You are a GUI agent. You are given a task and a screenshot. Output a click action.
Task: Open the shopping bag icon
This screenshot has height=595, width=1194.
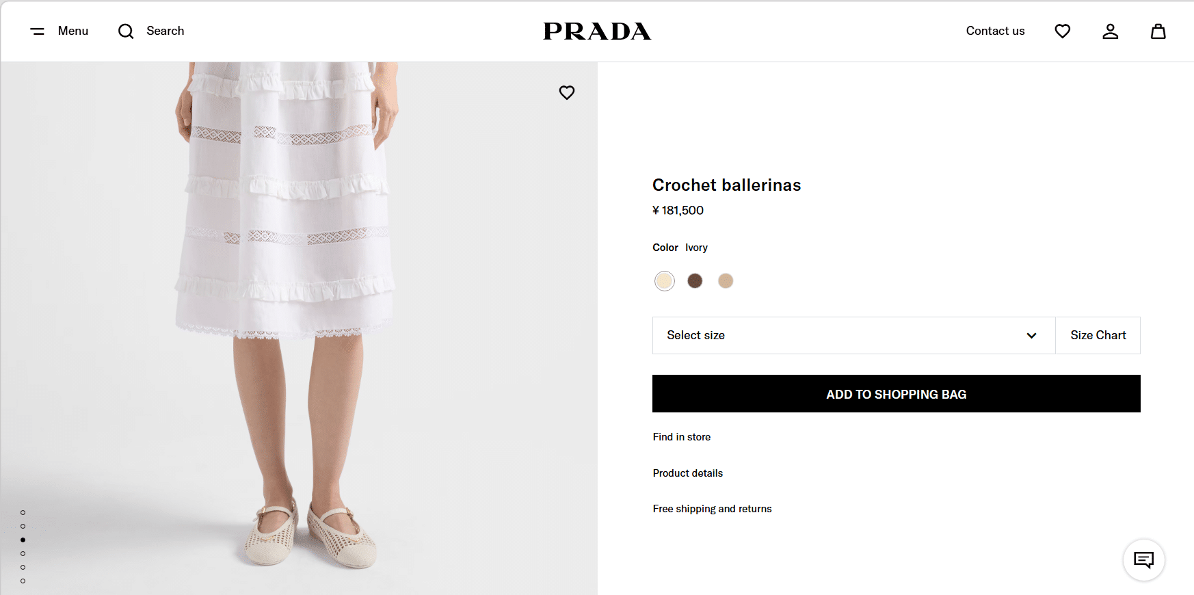1158,31
